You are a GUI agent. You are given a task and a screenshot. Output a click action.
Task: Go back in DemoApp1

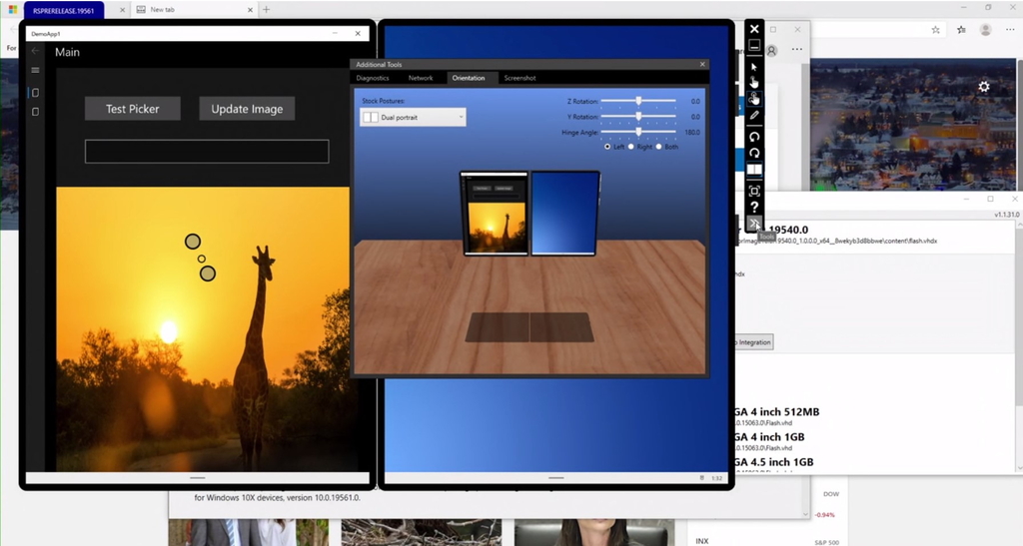click(x=35, y=51)
